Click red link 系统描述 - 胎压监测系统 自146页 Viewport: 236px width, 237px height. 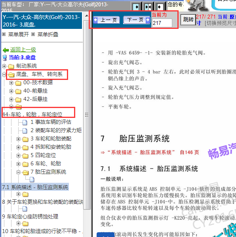[150, 152]
